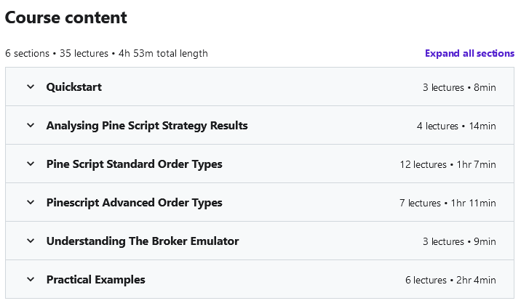Click chevron next to Understanding The Broker Emulator
The height and width of the screenshot is (306, 521).
click(x=31, y=241)
